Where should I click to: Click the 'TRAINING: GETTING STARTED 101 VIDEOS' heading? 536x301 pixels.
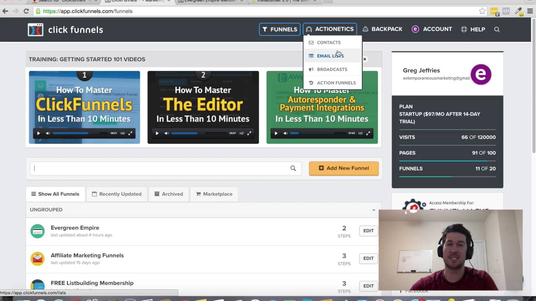pyautogui.click(x=87, y=59)
